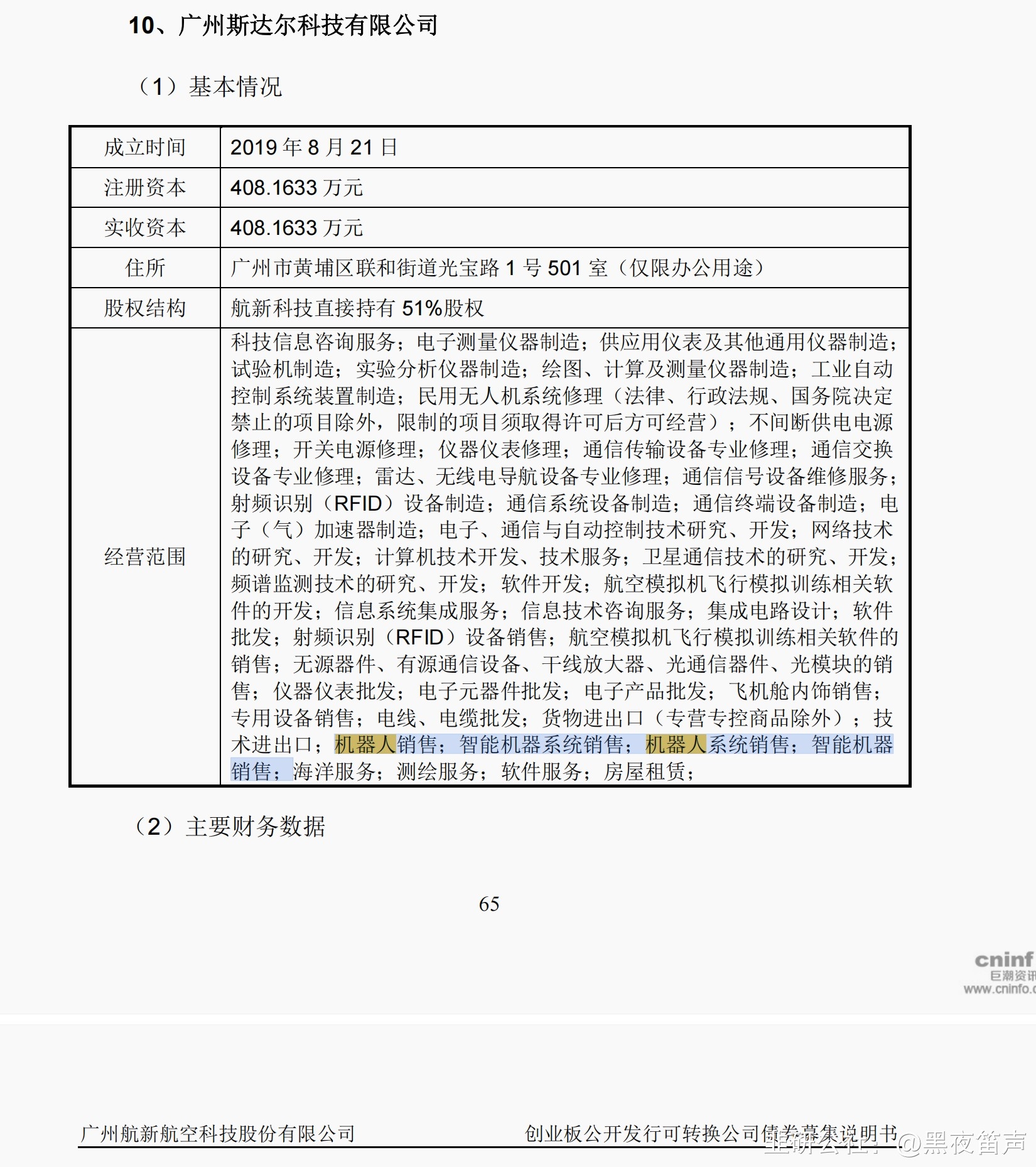Click the 408.1633万元 value beside 实收资本
The image size is (1036, 1167).
(x=296, y=228)
